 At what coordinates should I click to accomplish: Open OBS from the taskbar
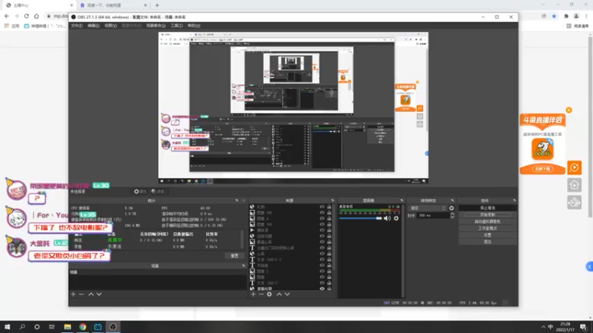click(x=113, y=327)
